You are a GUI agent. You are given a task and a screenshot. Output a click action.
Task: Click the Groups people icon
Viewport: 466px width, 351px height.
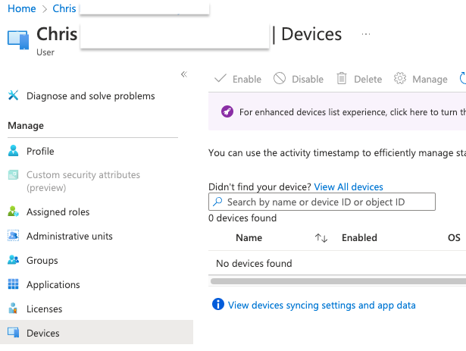point(13,260)
